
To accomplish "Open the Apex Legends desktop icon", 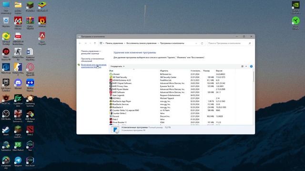I will (x=42, y=38).
